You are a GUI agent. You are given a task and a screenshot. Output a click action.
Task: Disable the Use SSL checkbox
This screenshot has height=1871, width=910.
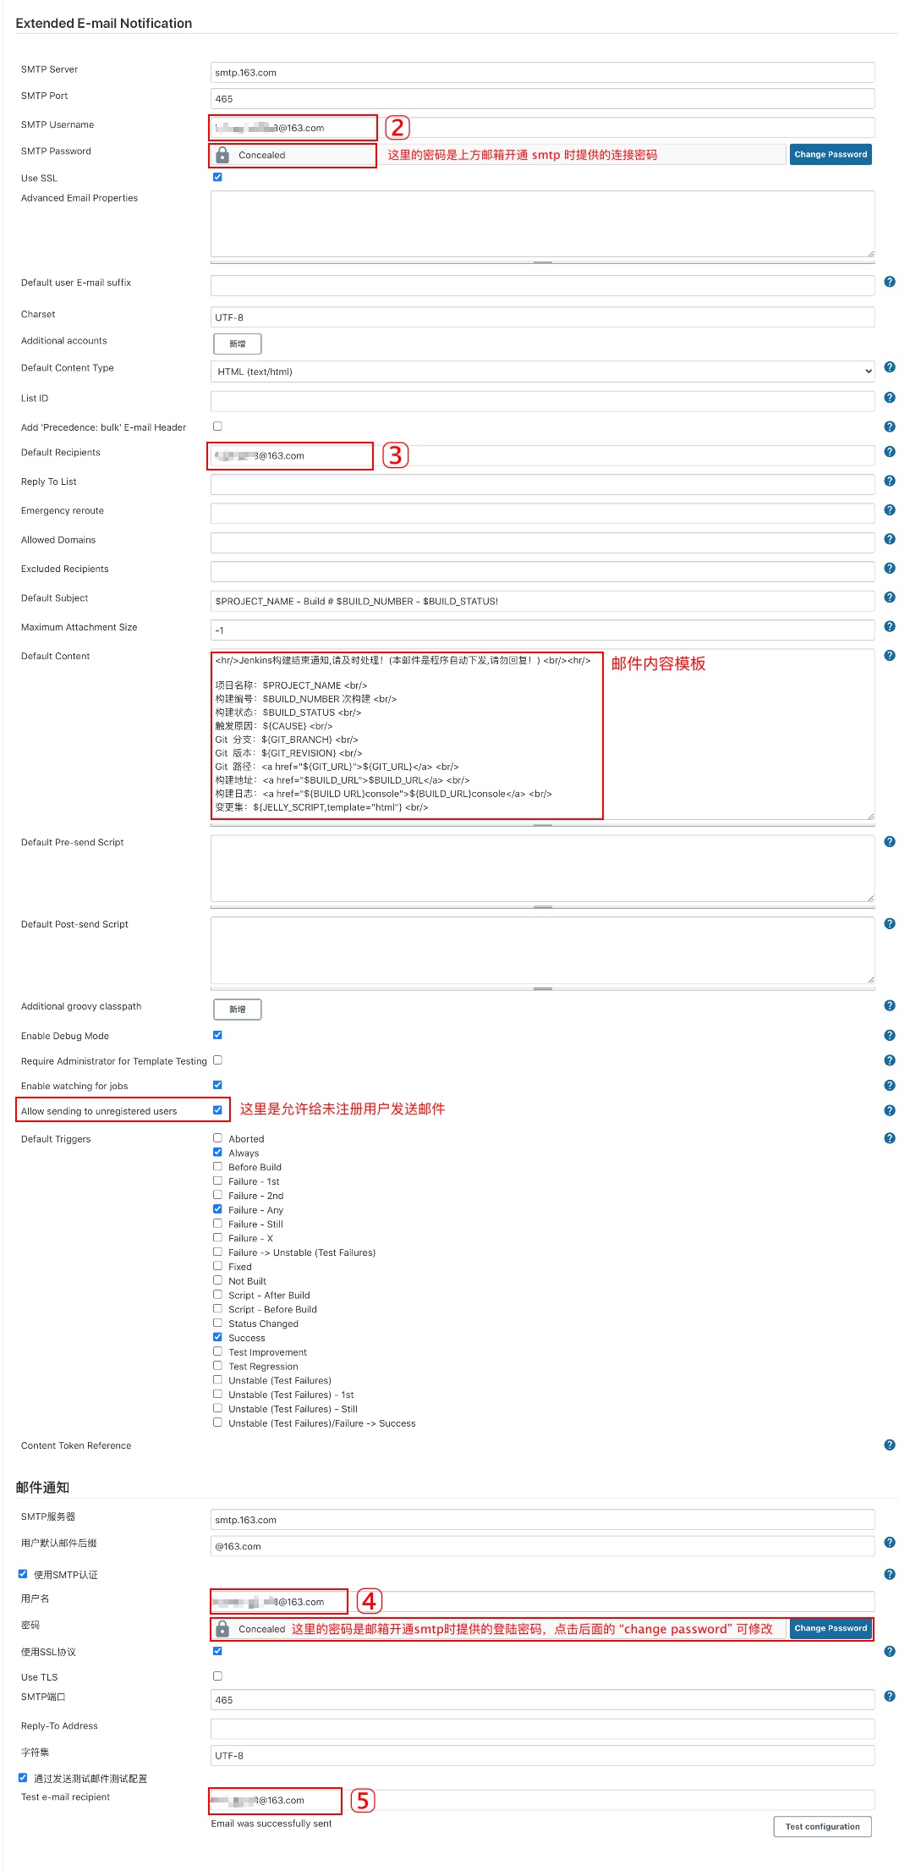tap(217, 177)
